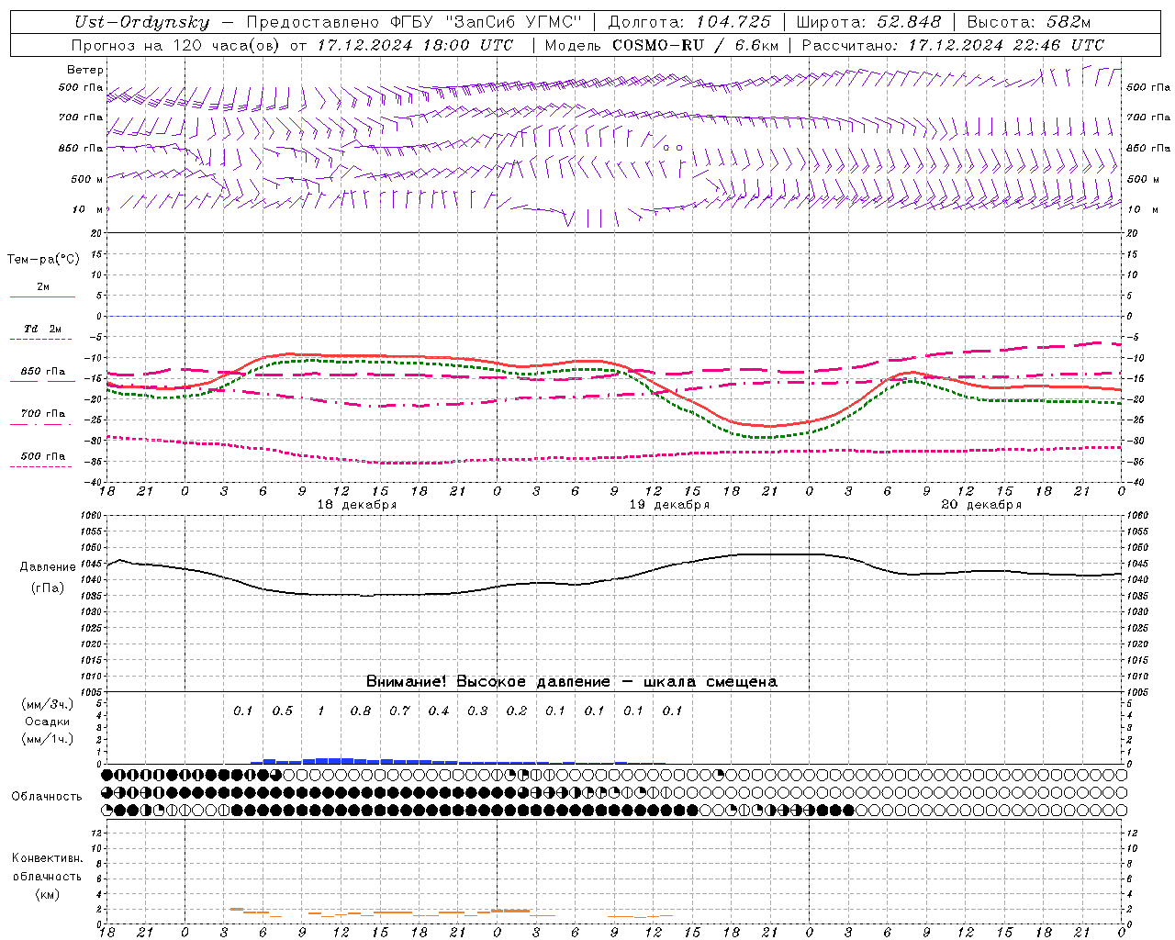Click the latitude value "Широта: 52.848"

(868, 23)
